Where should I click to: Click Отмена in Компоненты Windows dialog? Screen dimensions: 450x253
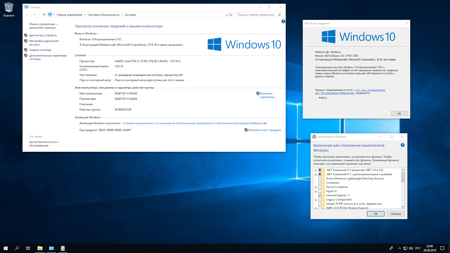coord(396,214)
